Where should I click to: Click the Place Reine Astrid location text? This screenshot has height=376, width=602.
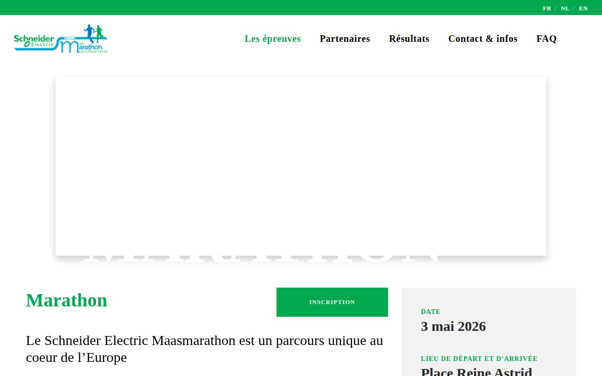pos(476,371)
